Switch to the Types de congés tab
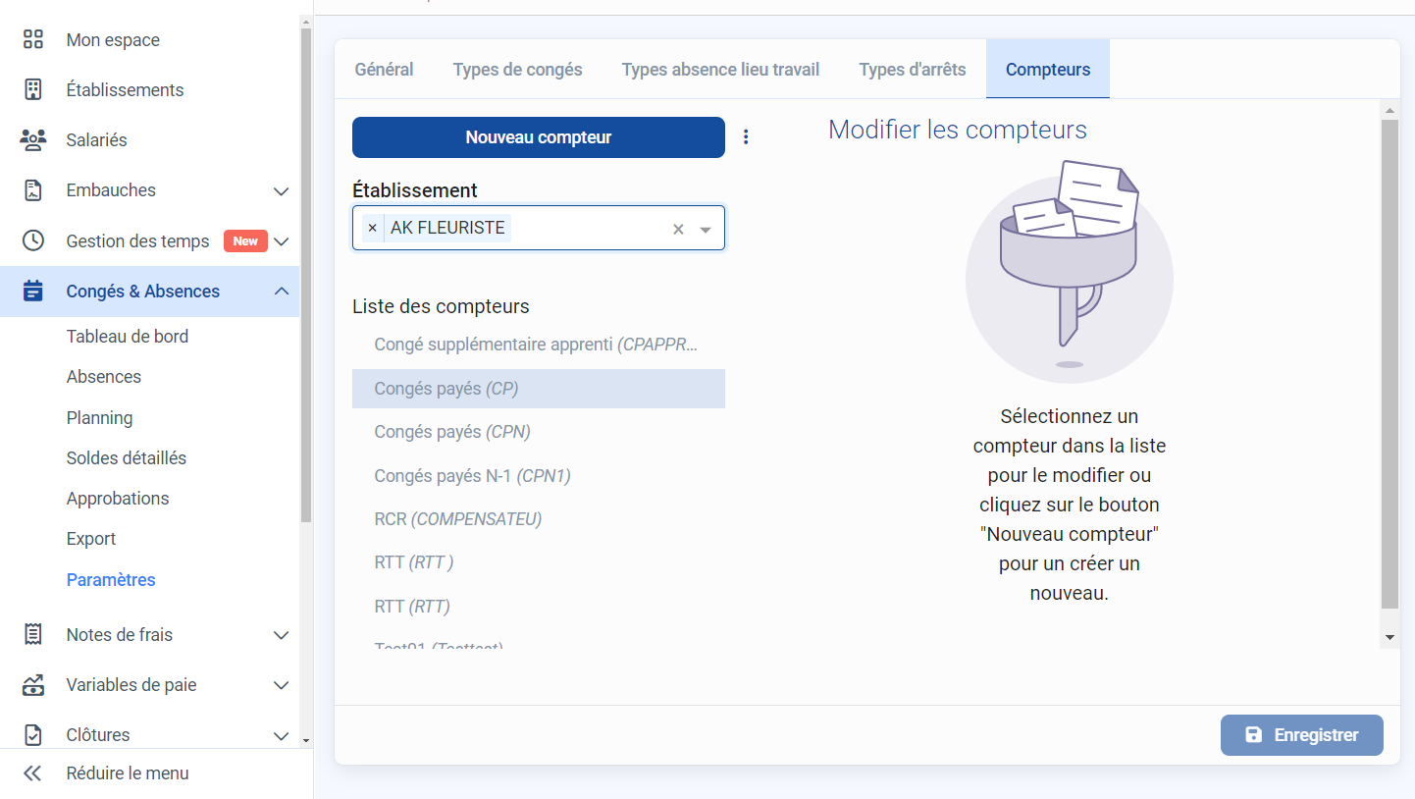1415x799 pixels. click(x=517, y=70)
